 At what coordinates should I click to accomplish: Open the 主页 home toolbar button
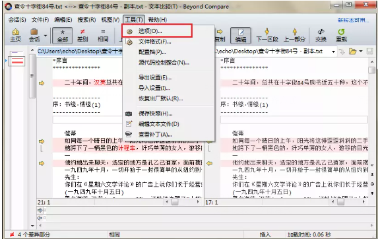coord(15,35)
